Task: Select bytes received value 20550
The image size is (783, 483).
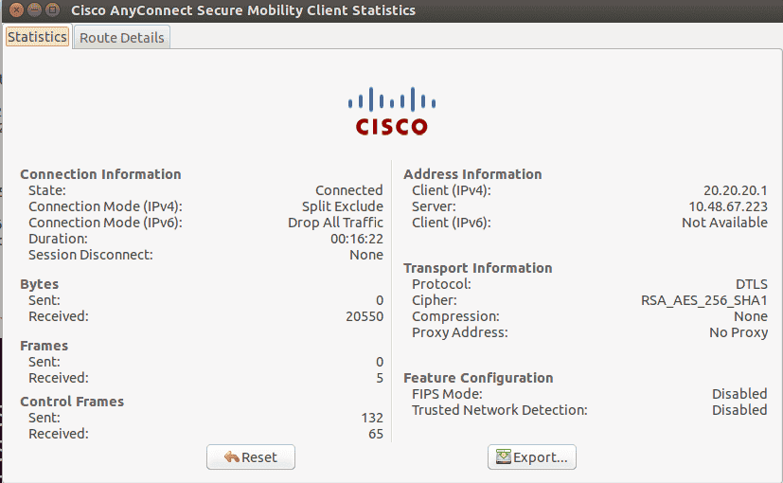Action: (365, 316)
